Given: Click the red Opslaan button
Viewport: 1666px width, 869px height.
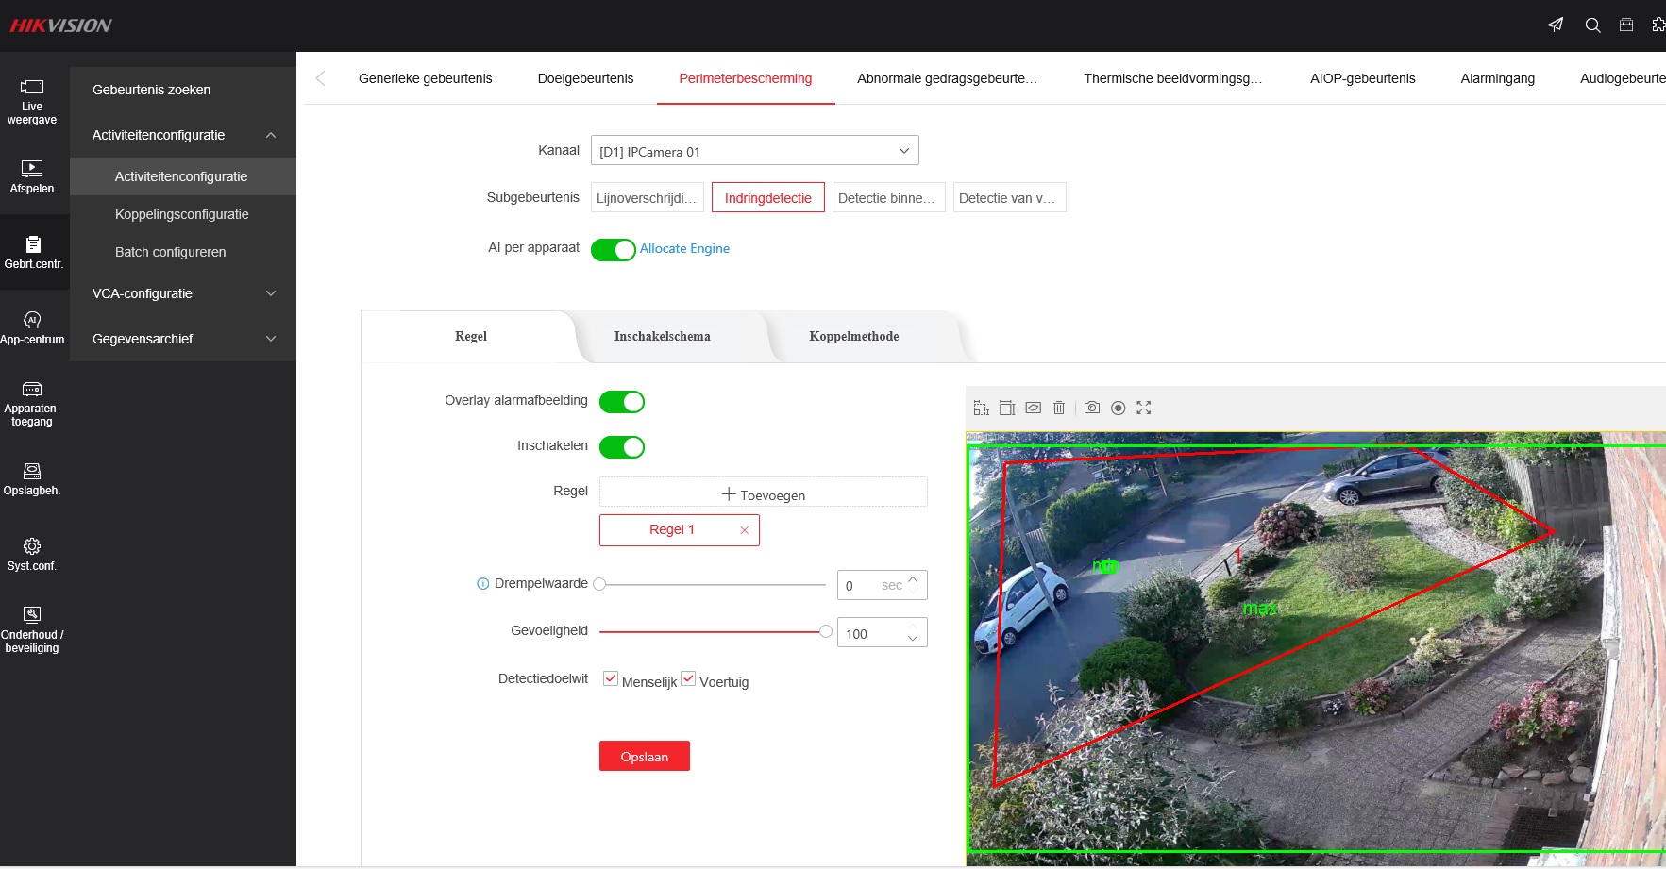Looking at the screenshot, I should pos(645,757).
